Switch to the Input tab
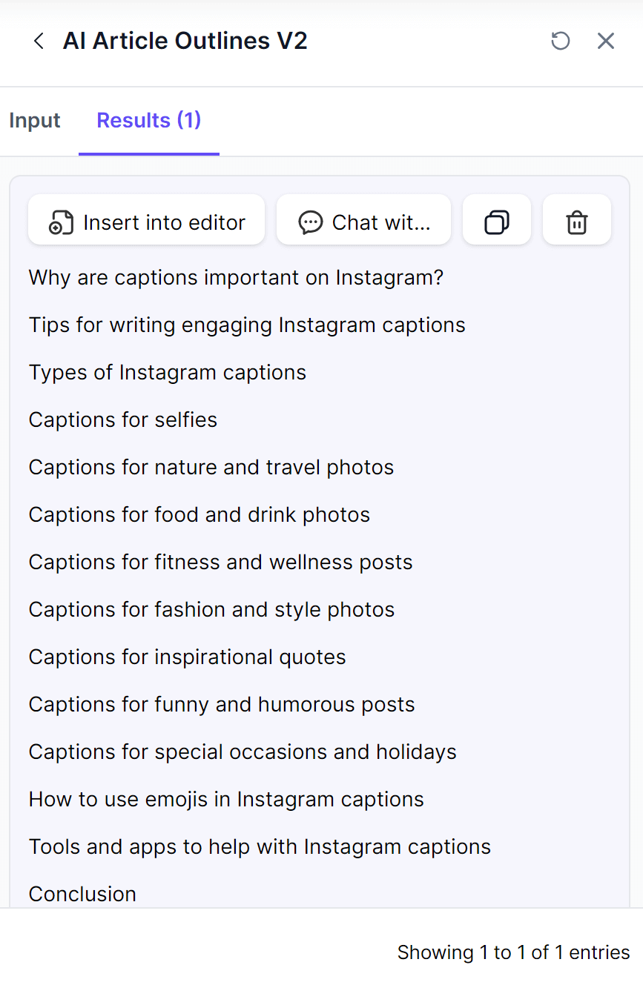 point(35,120)
